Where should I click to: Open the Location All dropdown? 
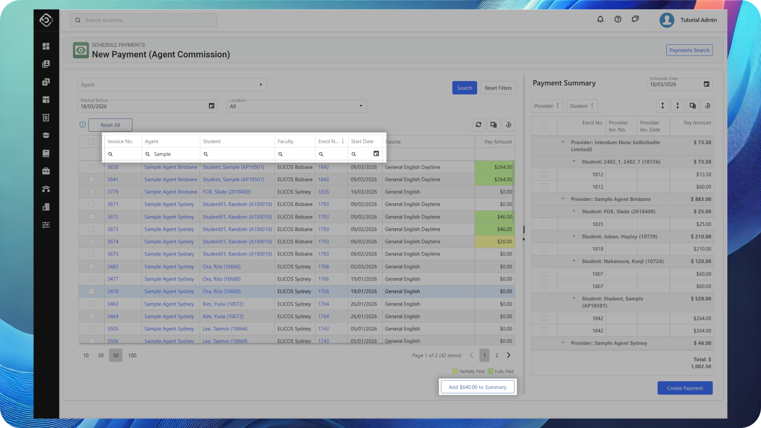296,106
